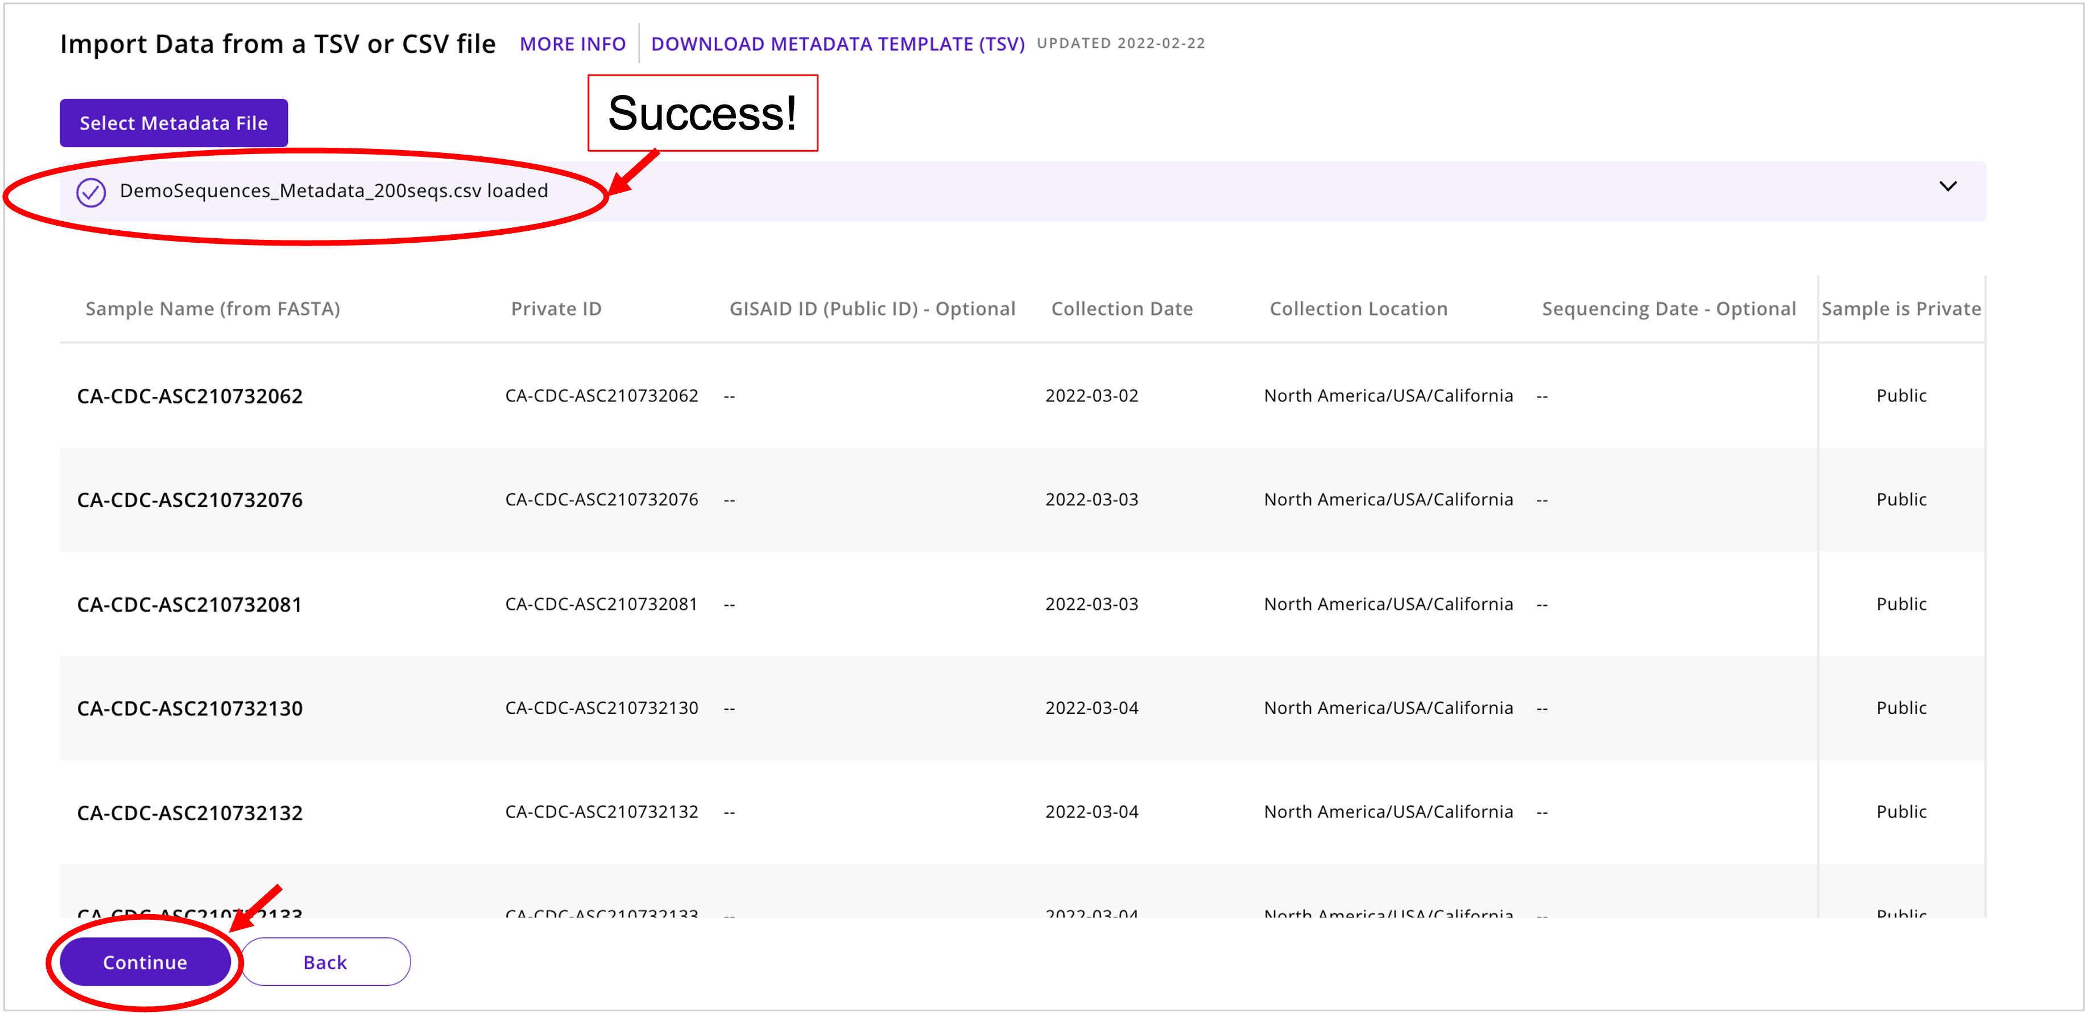The height and width of the screenshot is (1013, 2085).
Task: Click sample name CA-CDC-ASC210732076
Action: tap(189, 499)
